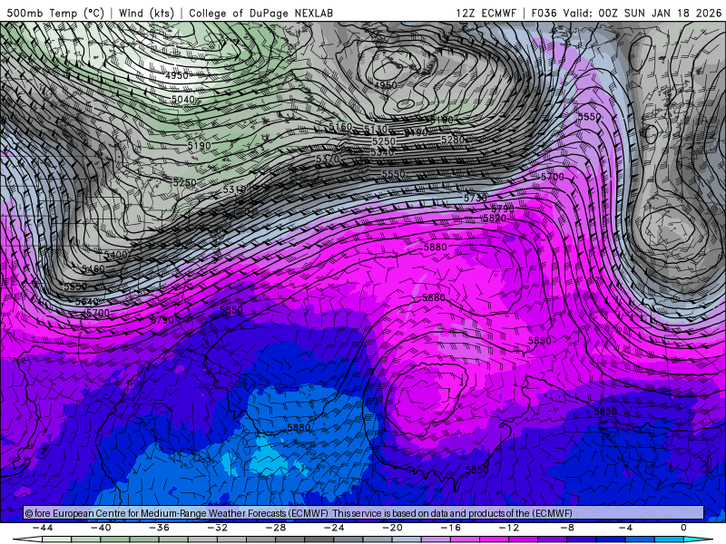Click the 5640 contour label
The width and height of the screenshot is (726, 544).
pyautogui.click(x=86, y=302)
